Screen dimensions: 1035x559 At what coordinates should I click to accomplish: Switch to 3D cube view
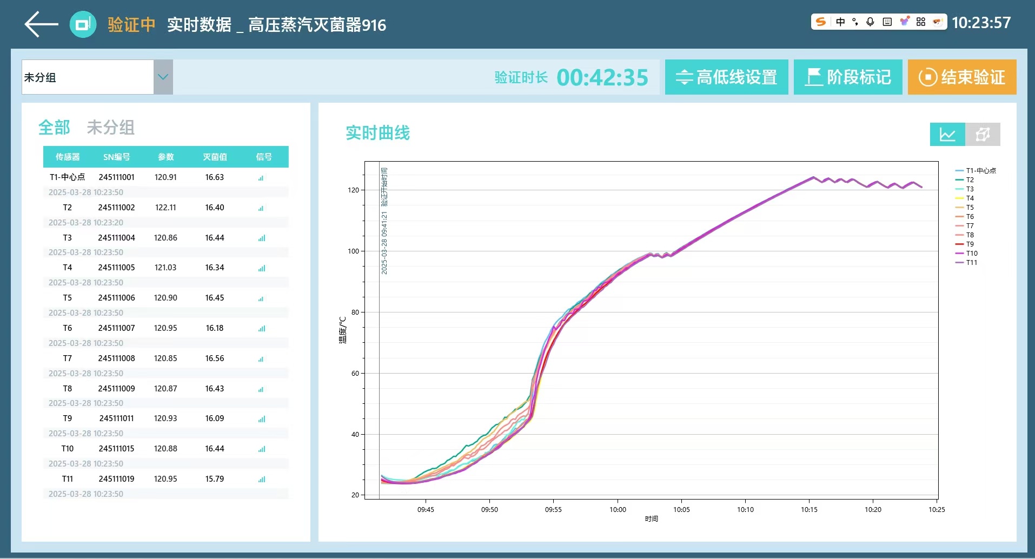tap(983, 134)
